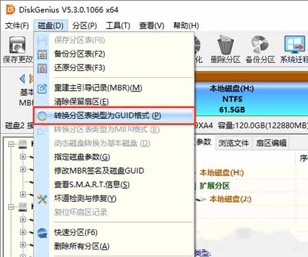Select 转换分区表类型为GUID格式 (P)
This screenshot has height=257, width=308.
point(114,116)
